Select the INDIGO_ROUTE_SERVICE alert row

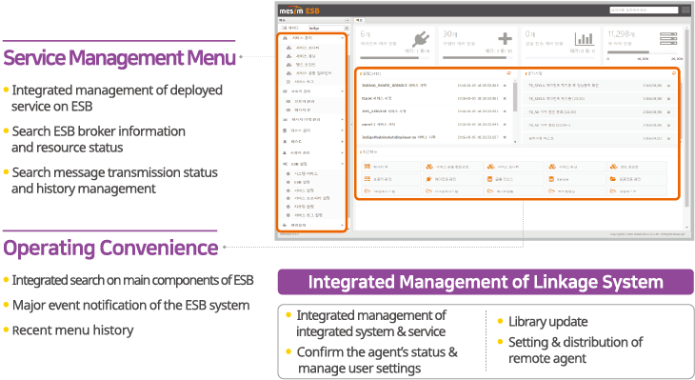(434, 85)
